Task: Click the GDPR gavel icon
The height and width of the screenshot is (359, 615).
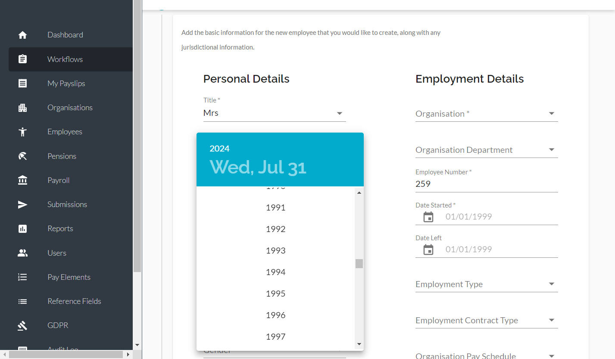Action: (x=22, y=325)
